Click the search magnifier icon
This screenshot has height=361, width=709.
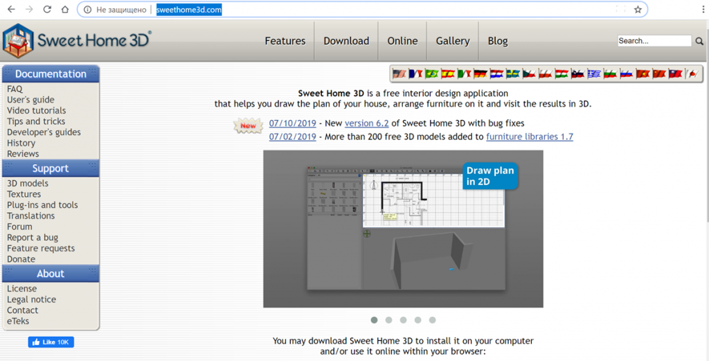click(x=699, y=41)
